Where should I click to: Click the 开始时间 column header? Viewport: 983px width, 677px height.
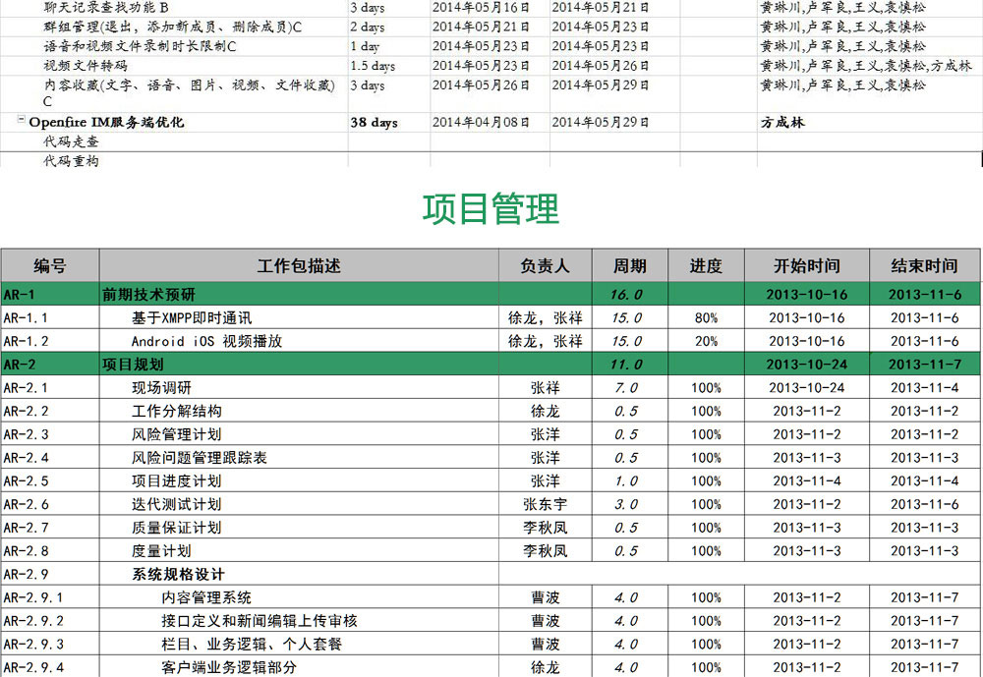[x=806, y=265]
